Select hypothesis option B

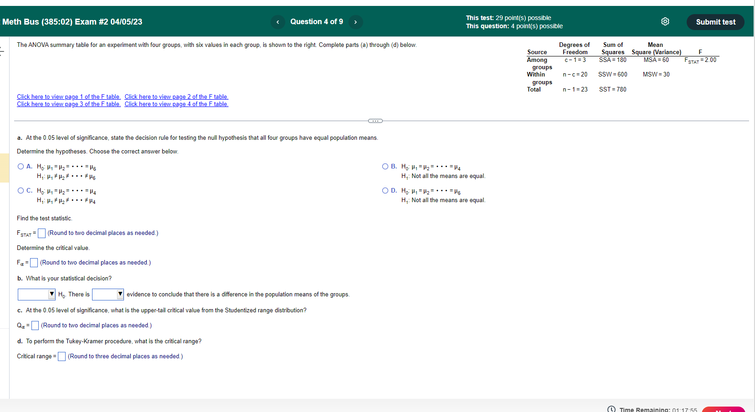pyautogui.click(x=385, y=167)
